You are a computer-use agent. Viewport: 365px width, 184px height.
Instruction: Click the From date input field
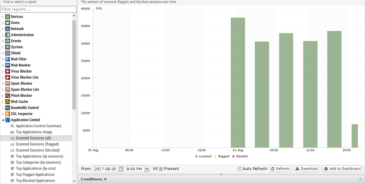[x=106, y=169]
